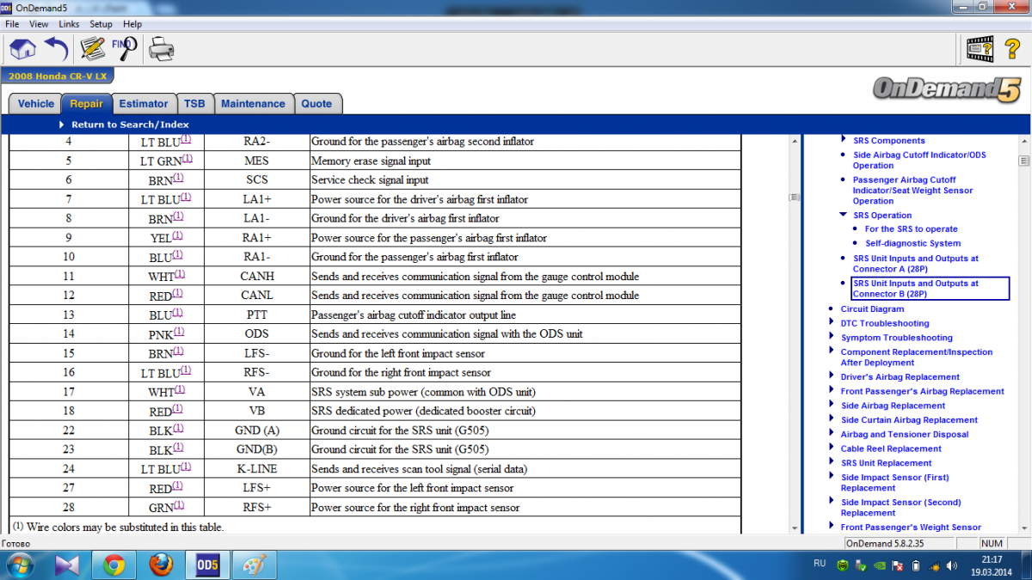Image resolution: width=1032 pixels, height=580 pixels.
Task: Open the Links menu
Action: click(70, 24)
